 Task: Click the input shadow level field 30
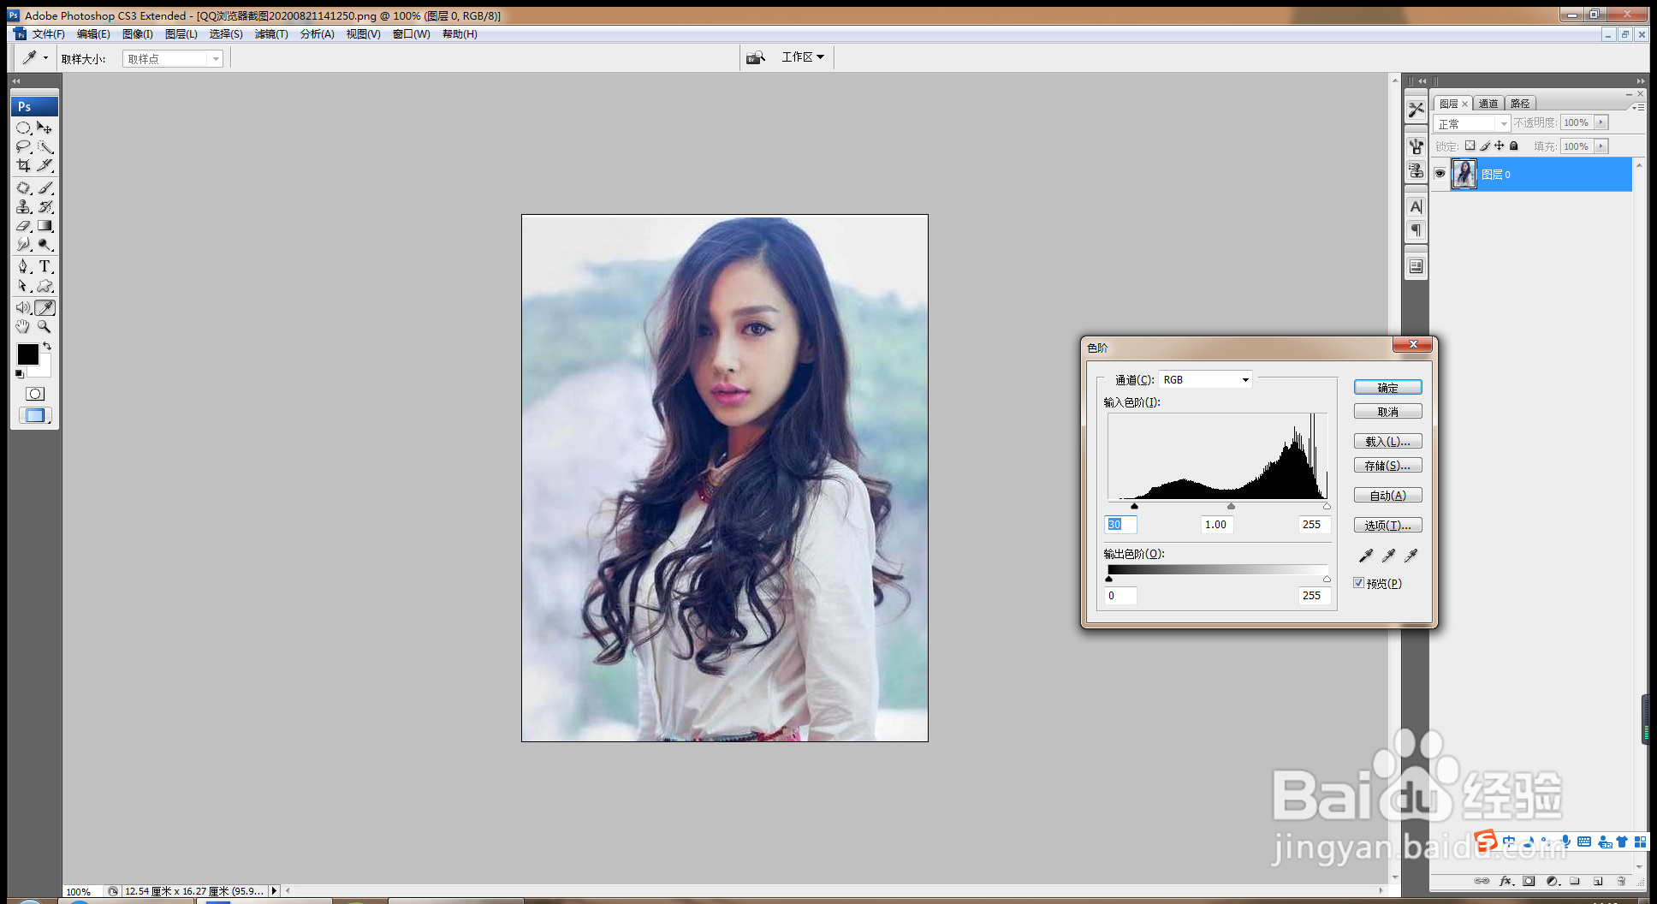tap(1120, 525)
